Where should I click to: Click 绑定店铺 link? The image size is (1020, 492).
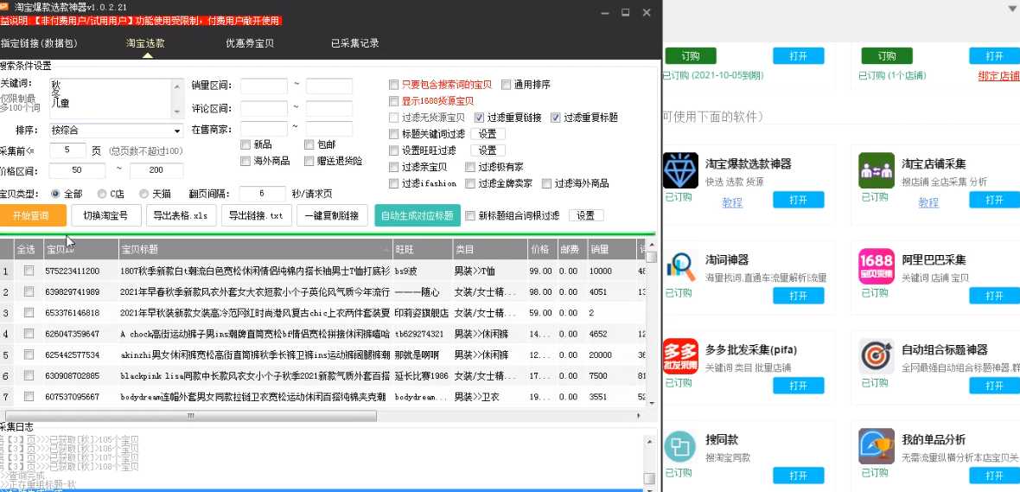pyautogui.click(x=998, y=75)
